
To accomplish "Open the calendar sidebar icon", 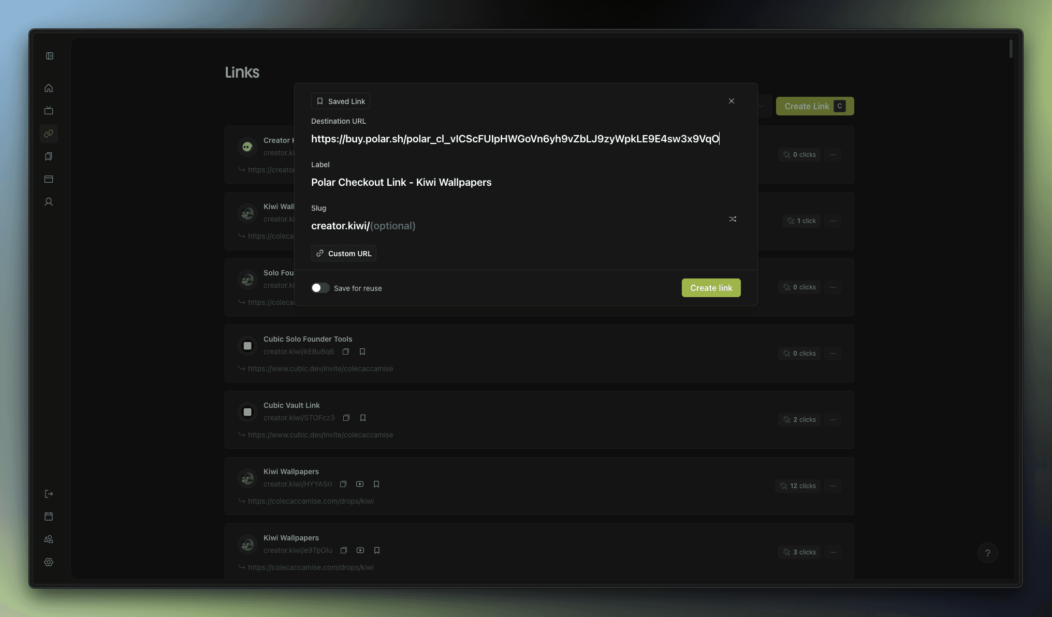I will coord(49,517).
